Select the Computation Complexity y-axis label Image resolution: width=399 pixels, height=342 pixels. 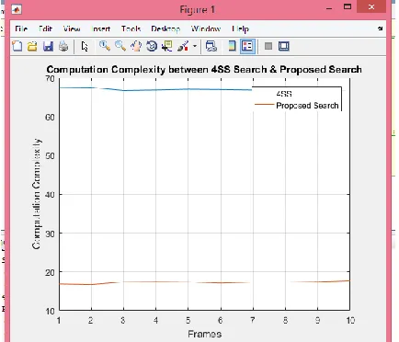click(x=37, y=194)
